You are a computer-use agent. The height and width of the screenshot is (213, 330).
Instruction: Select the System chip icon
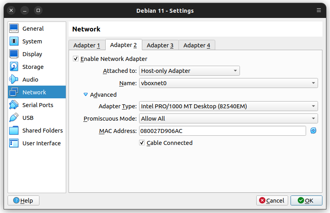pyautogui.click(x=14, y=41)
